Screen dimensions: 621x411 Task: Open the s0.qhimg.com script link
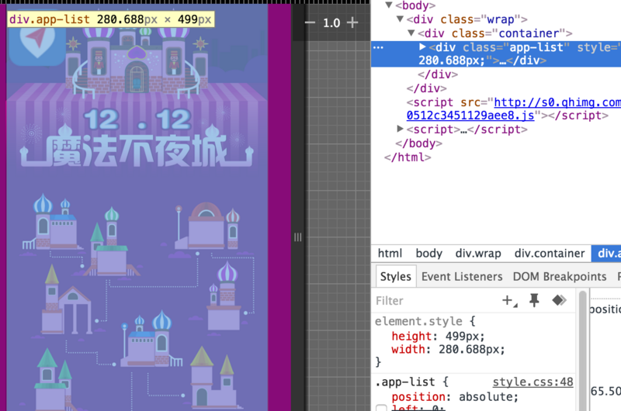(557, 102)
